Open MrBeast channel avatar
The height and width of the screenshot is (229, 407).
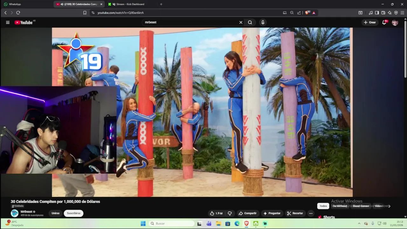pyautogui.click(x=15, y=213)
